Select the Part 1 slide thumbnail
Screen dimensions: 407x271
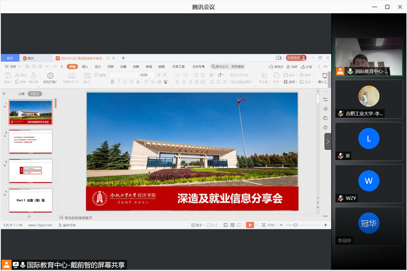pyautogui.click(x=31, y=200)
